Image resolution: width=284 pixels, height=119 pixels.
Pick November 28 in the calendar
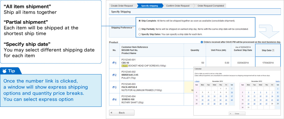click(x=214, y=104)
